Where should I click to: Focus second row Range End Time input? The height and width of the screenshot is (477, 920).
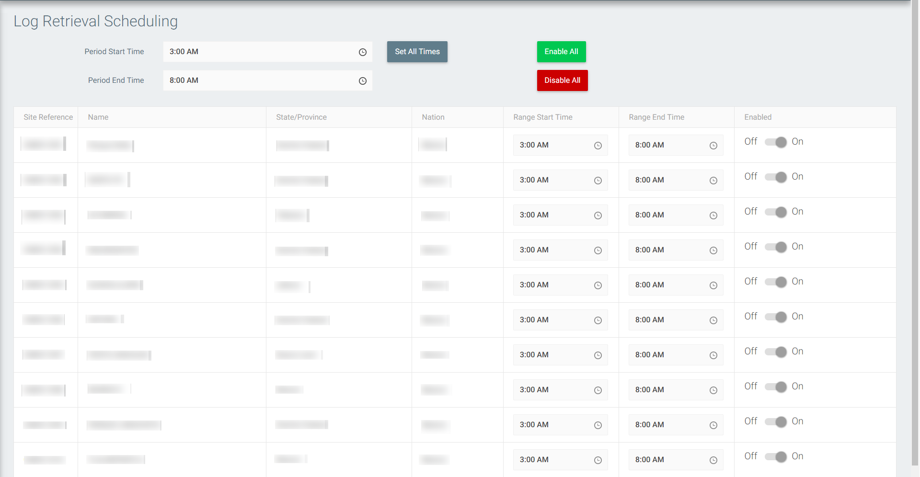(x=668, y=180)
